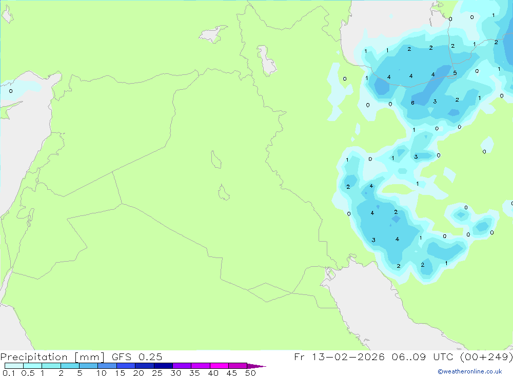This screenshot has height=376, width=513.
Task: Click the 40–45 mm legend color swatch
Action: pyautogui.click(x=219, y=366)
